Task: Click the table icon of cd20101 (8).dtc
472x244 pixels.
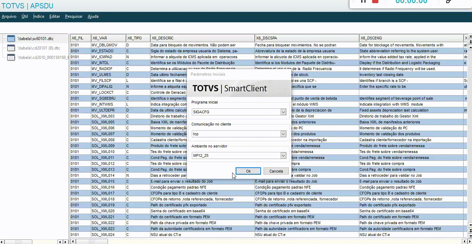Action: point(11,48)
